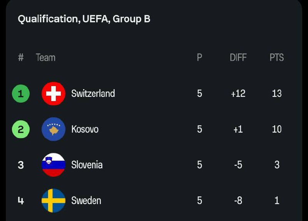Viewport: 308px width, 221px height.
Task: Click the Sweden flag icon
Action: pyautogui.click(x=54, y=200)
